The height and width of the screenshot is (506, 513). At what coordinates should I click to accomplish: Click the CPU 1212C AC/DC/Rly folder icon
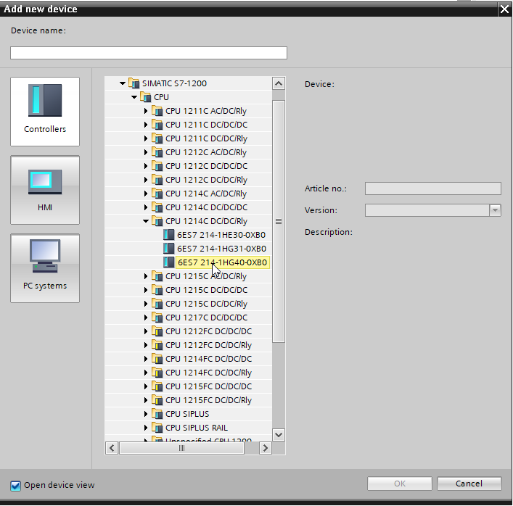point(157,152)
